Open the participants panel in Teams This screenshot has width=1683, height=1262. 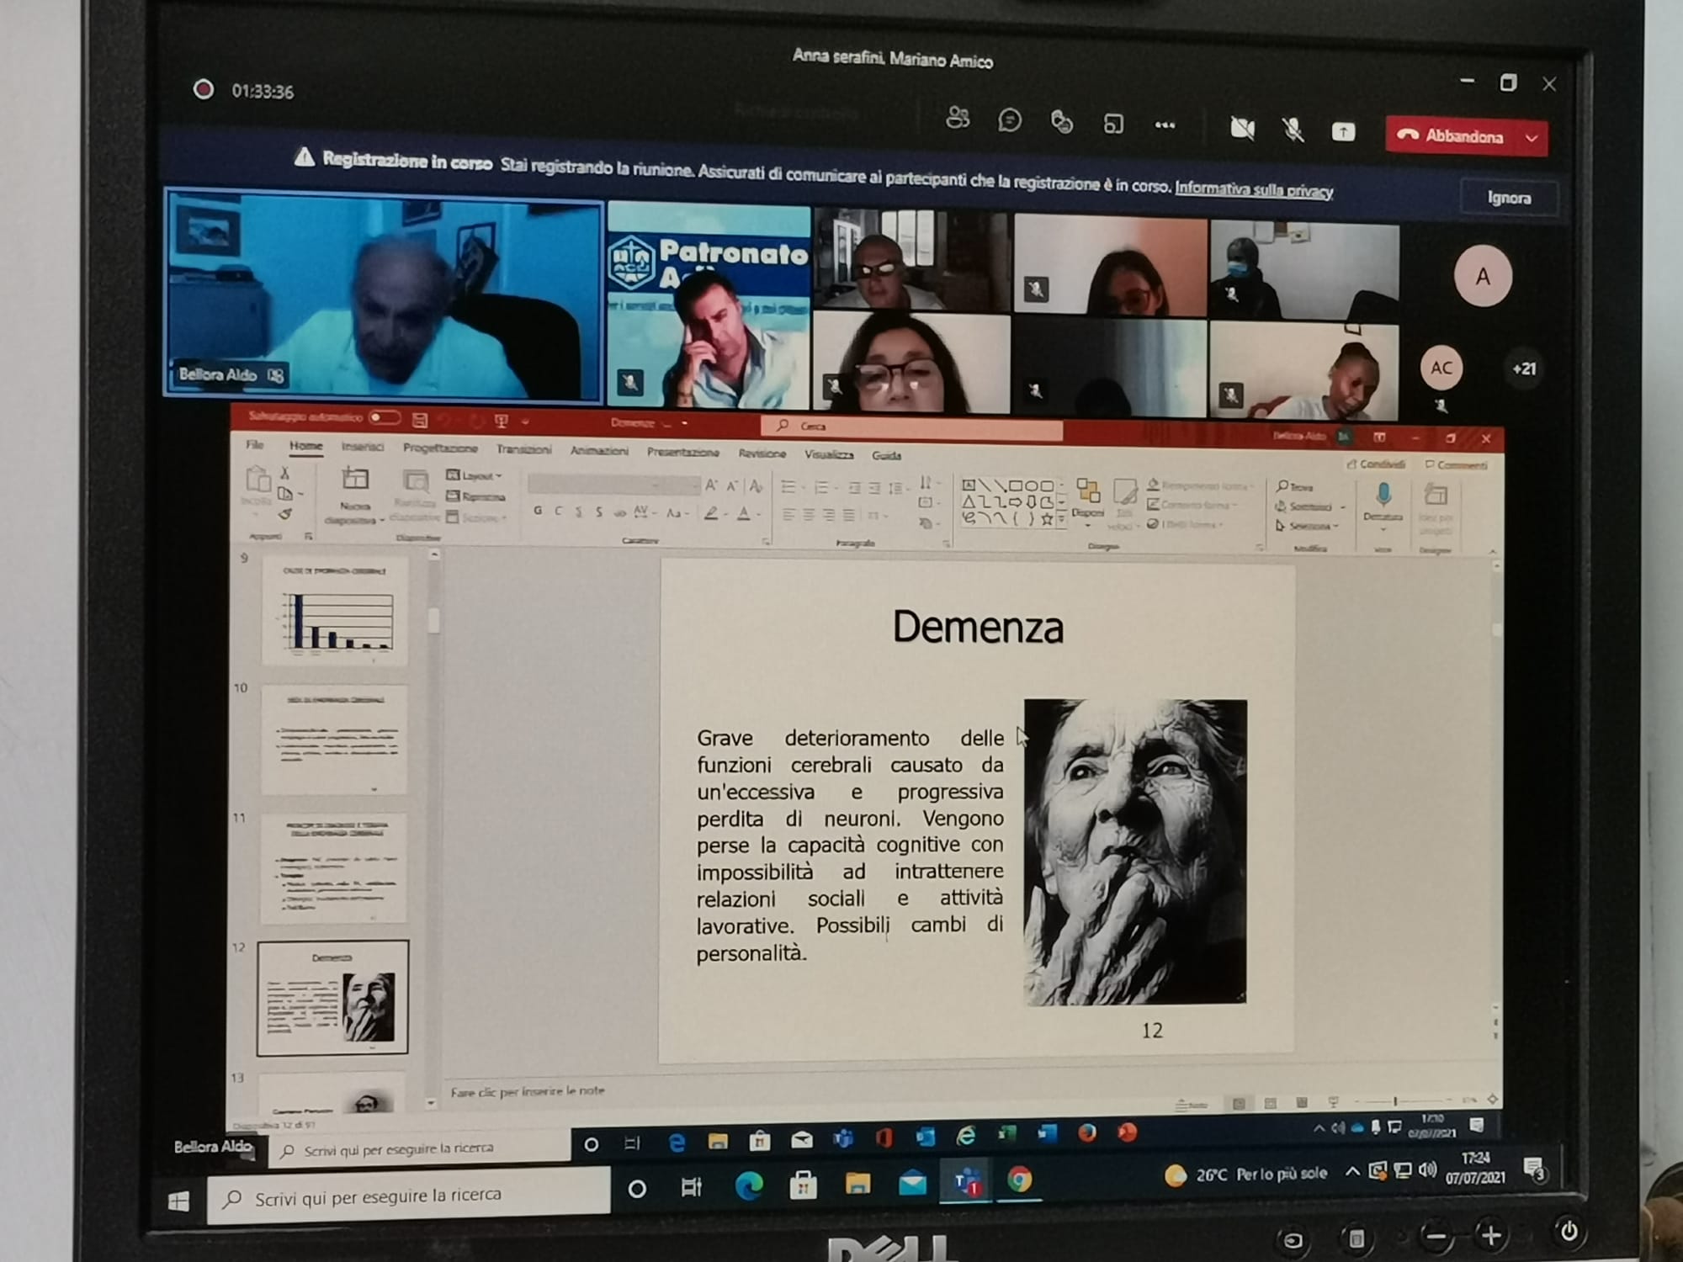click(957, 119)
